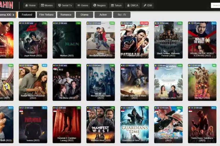Select the Romance tab
Screen dimensions: 220x146
coord(66,15)
